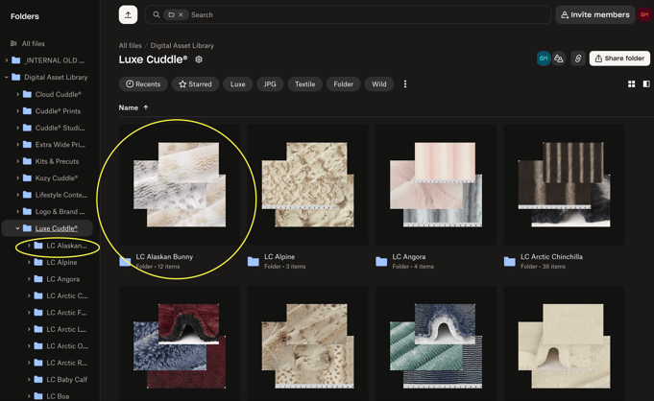
Task: Click the teal member avatar in header
Action: (x=544, y=59)
